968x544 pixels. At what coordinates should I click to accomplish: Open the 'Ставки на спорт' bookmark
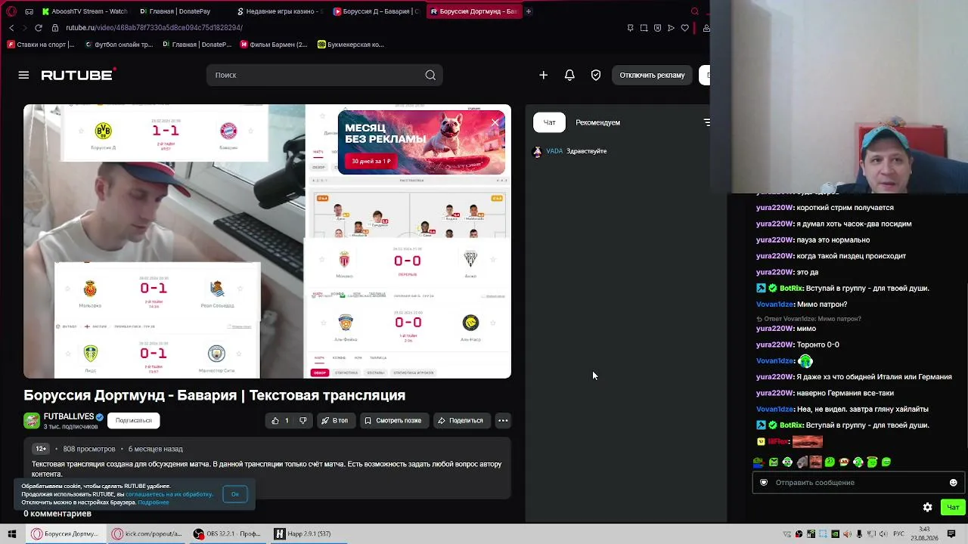pos(41,45)
